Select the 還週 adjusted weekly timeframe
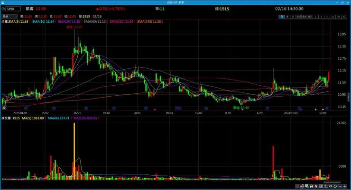The height and width of the screenshot is (190, 351). pyautogui.click(x=304, y=17)
